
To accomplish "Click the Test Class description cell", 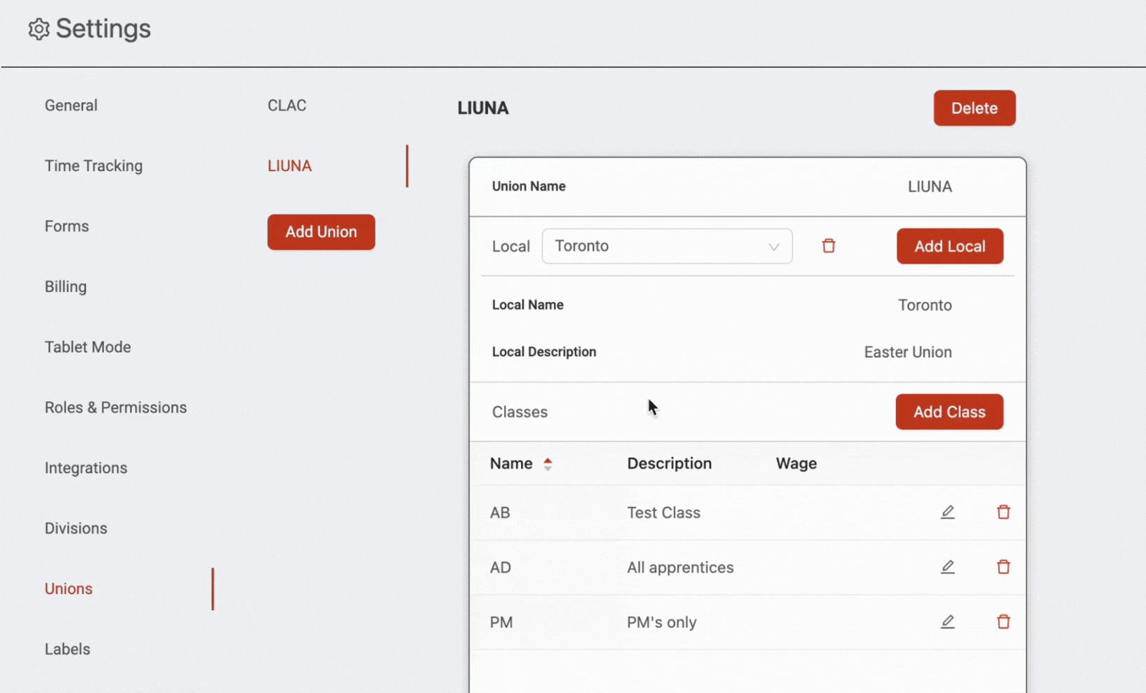I will 663,513.
